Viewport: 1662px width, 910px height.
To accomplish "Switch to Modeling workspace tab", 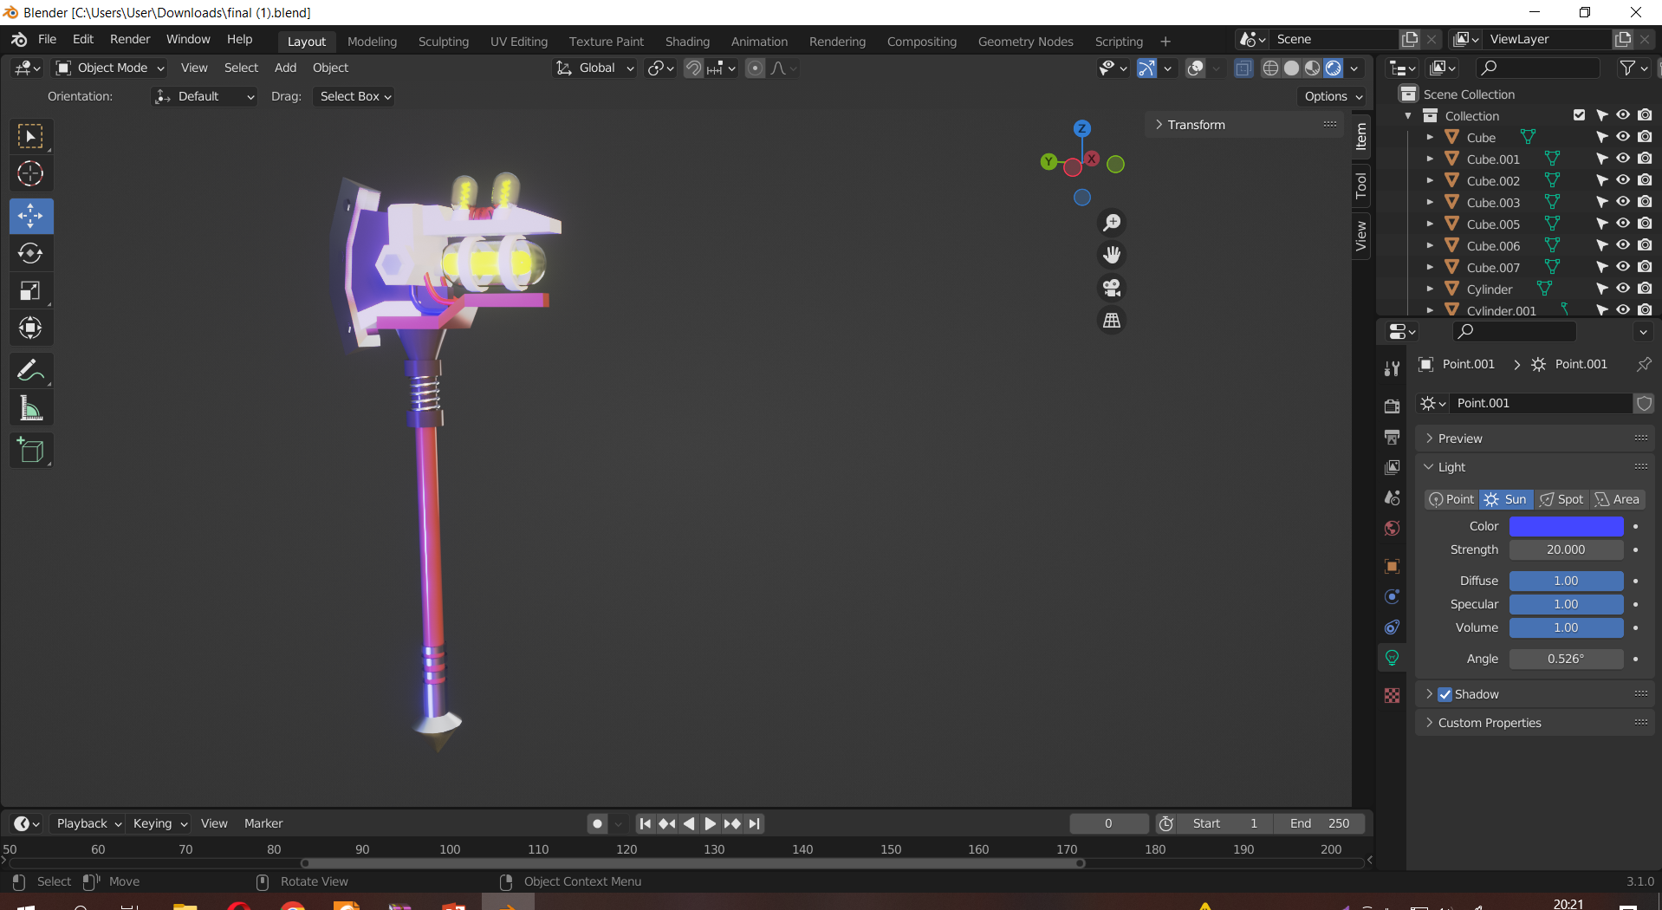I will pos(372,42).
